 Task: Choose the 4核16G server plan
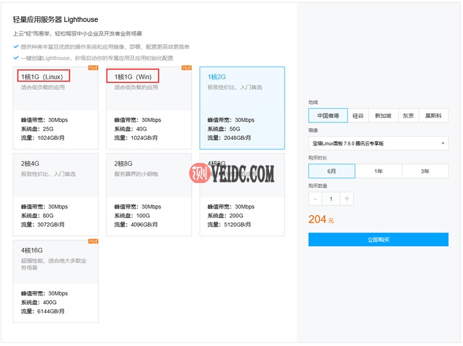pyautogui.click(x=56, y=281)
